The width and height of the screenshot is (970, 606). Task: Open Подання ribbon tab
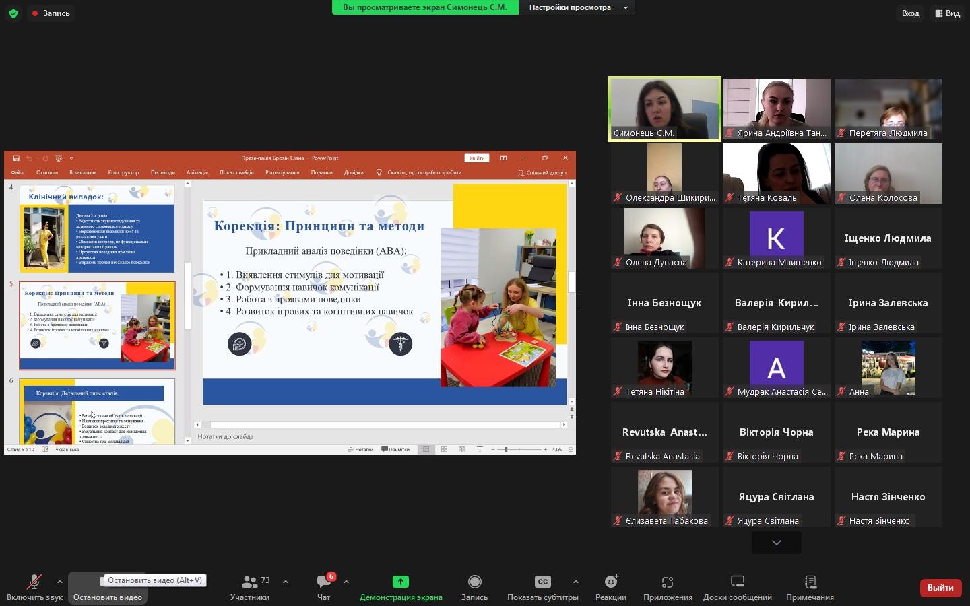click(321, 172)
